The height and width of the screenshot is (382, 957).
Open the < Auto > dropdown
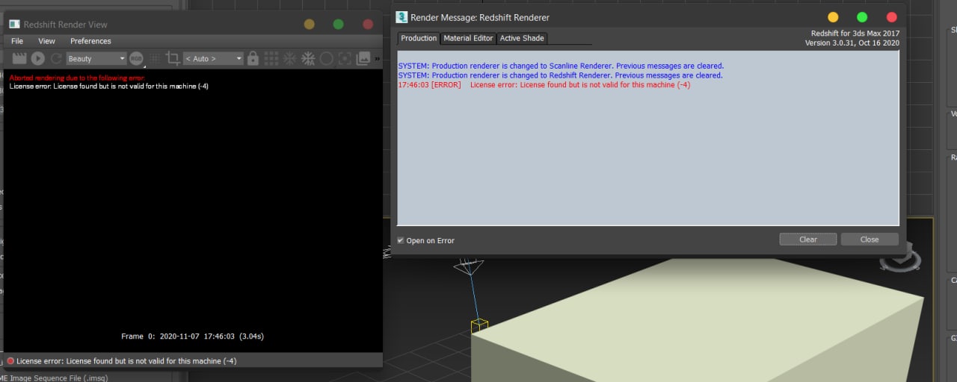pyautogui.click(x=214, y=58)
